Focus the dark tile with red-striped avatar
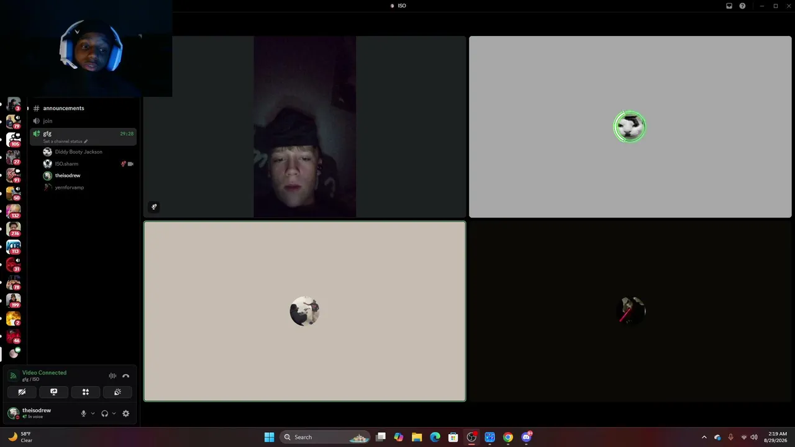The image size is (795, 447). (630, 311)
